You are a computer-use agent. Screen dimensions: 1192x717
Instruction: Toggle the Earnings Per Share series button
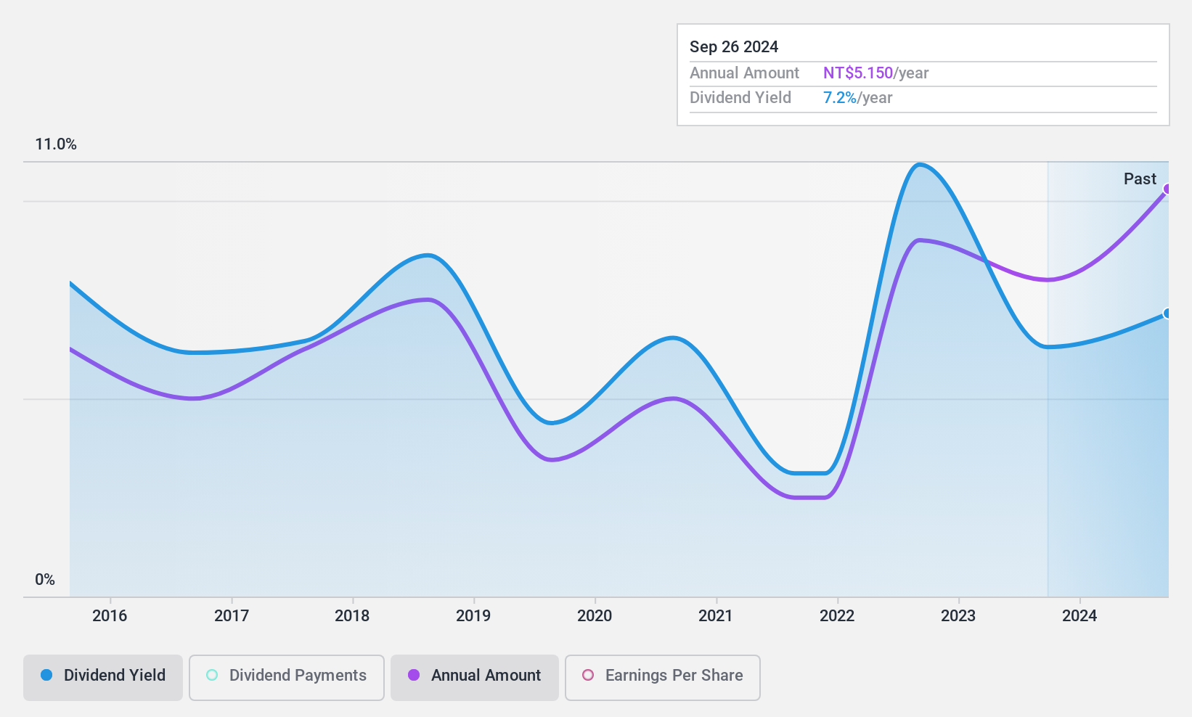coord(663,678)
